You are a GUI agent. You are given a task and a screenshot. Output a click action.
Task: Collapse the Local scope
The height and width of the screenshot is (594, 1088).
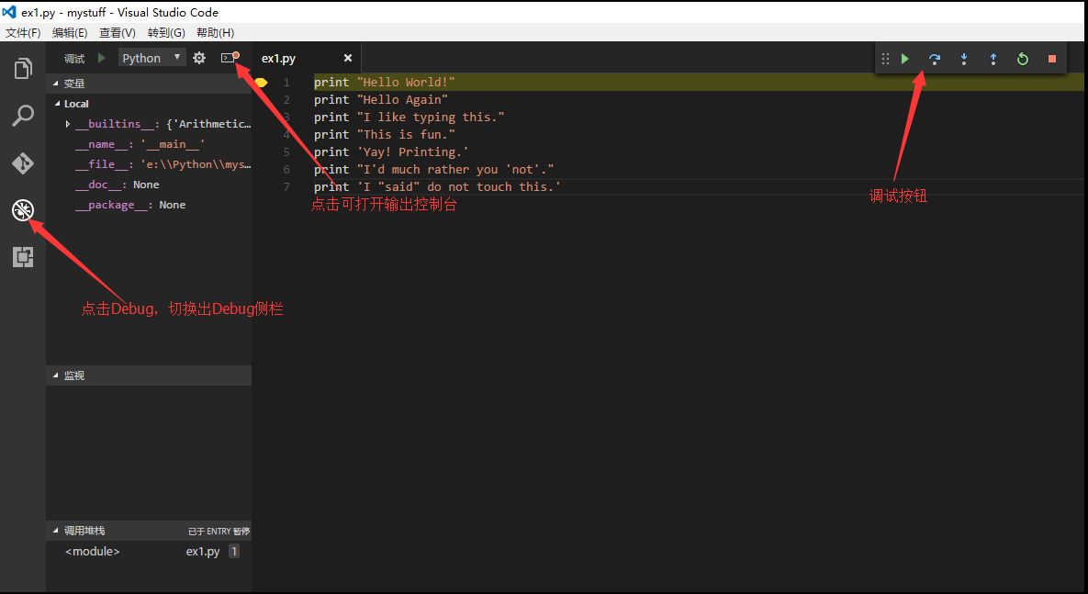pyautogui.click(x=149, y=104)
